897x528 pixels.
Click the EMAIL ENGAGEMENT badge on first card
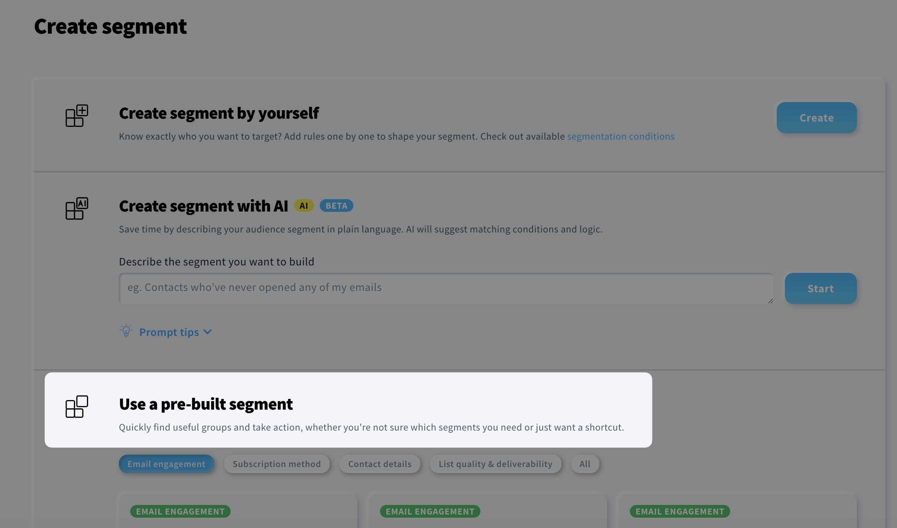click(x=180, y=511)
